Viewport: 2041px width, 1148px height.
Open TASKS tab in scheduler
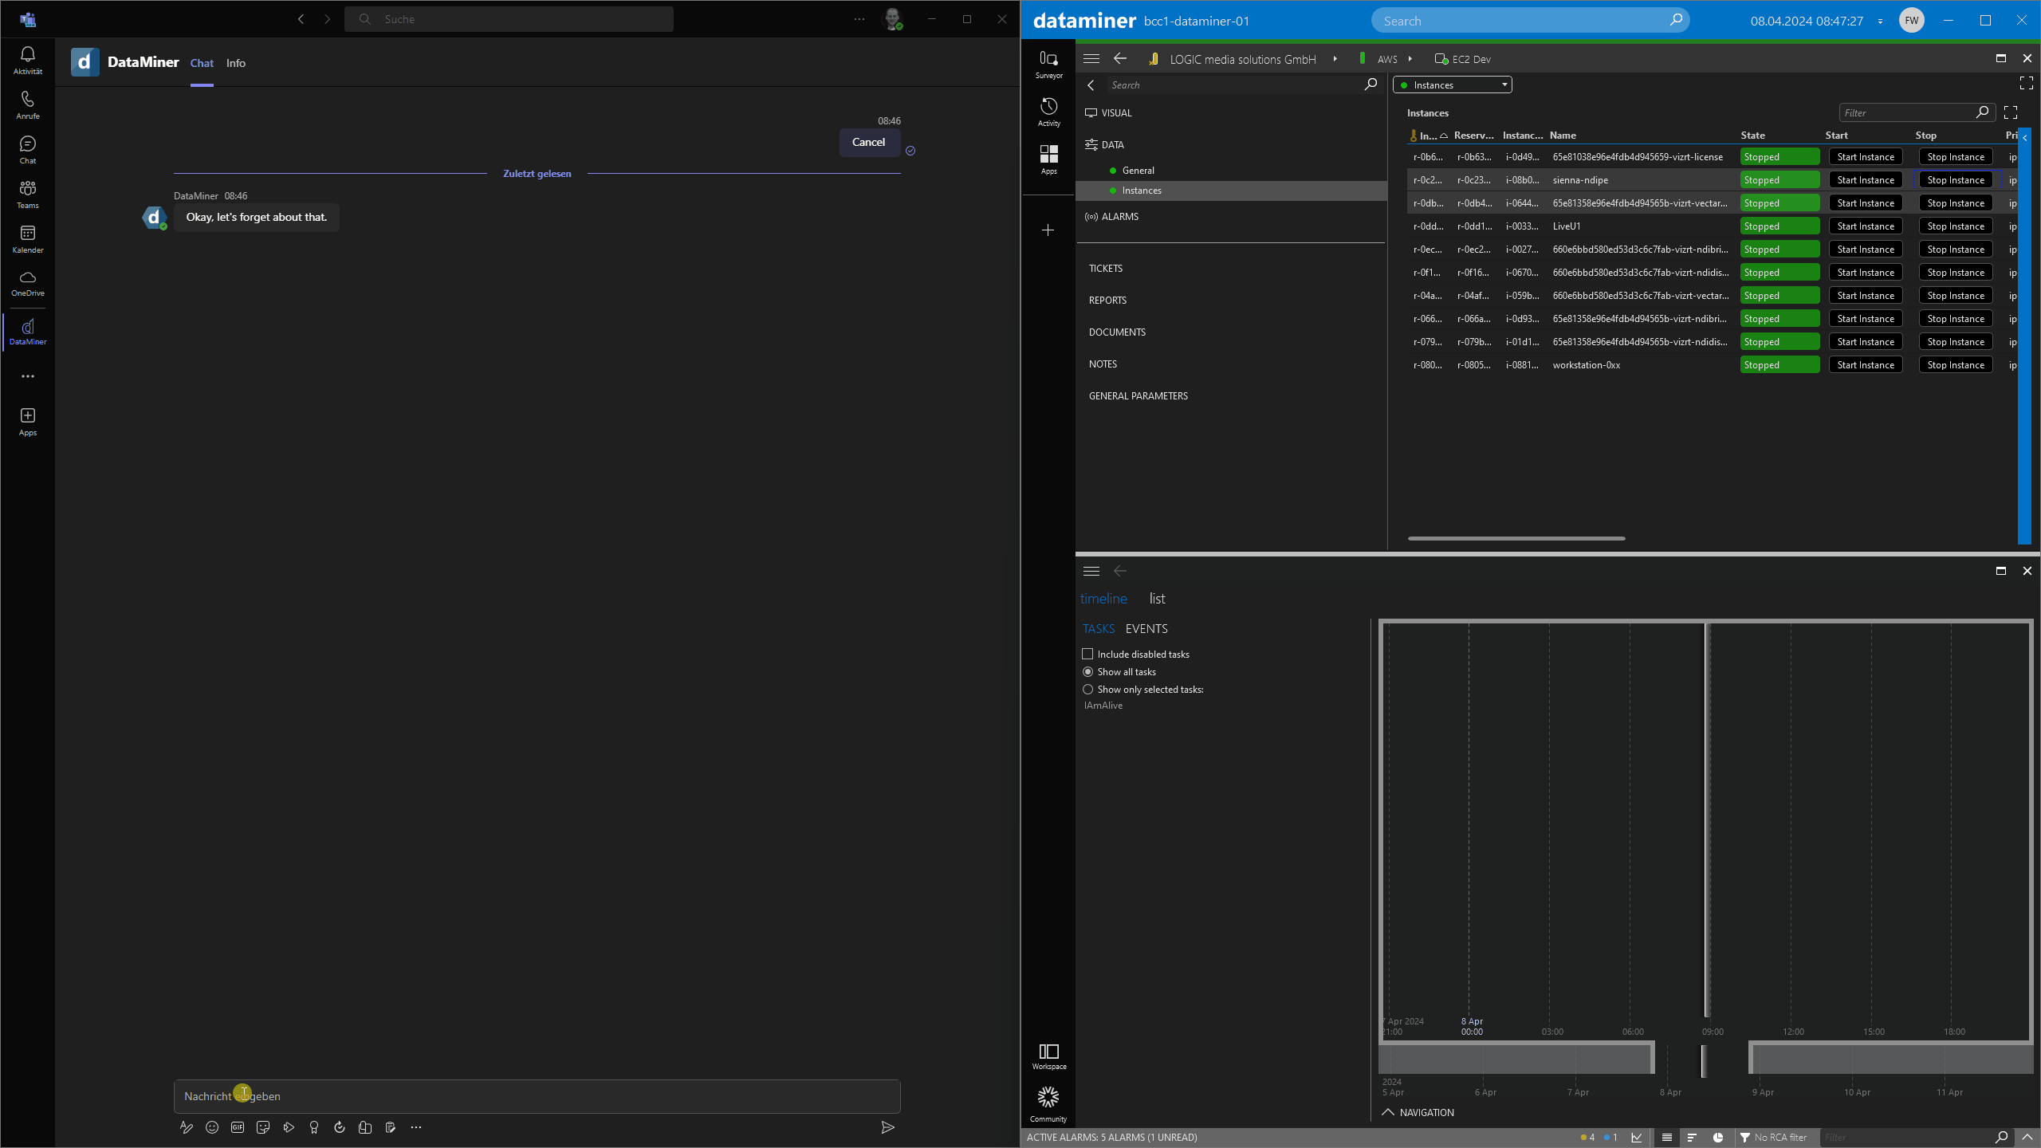point(1099,629)
